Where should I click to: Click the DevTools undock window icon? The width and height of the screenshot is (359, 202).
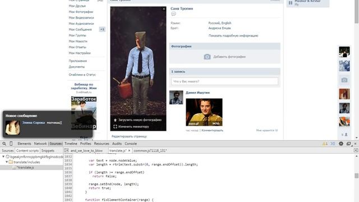[x=349, y=144]
